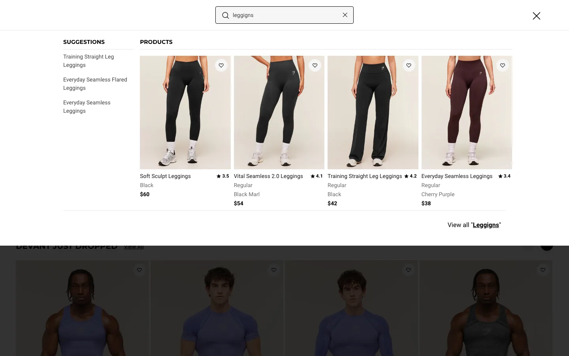The image size is (569, 356).
Task: Click the Soft Sculpt Leggings product title
Action: click(165, 176)
